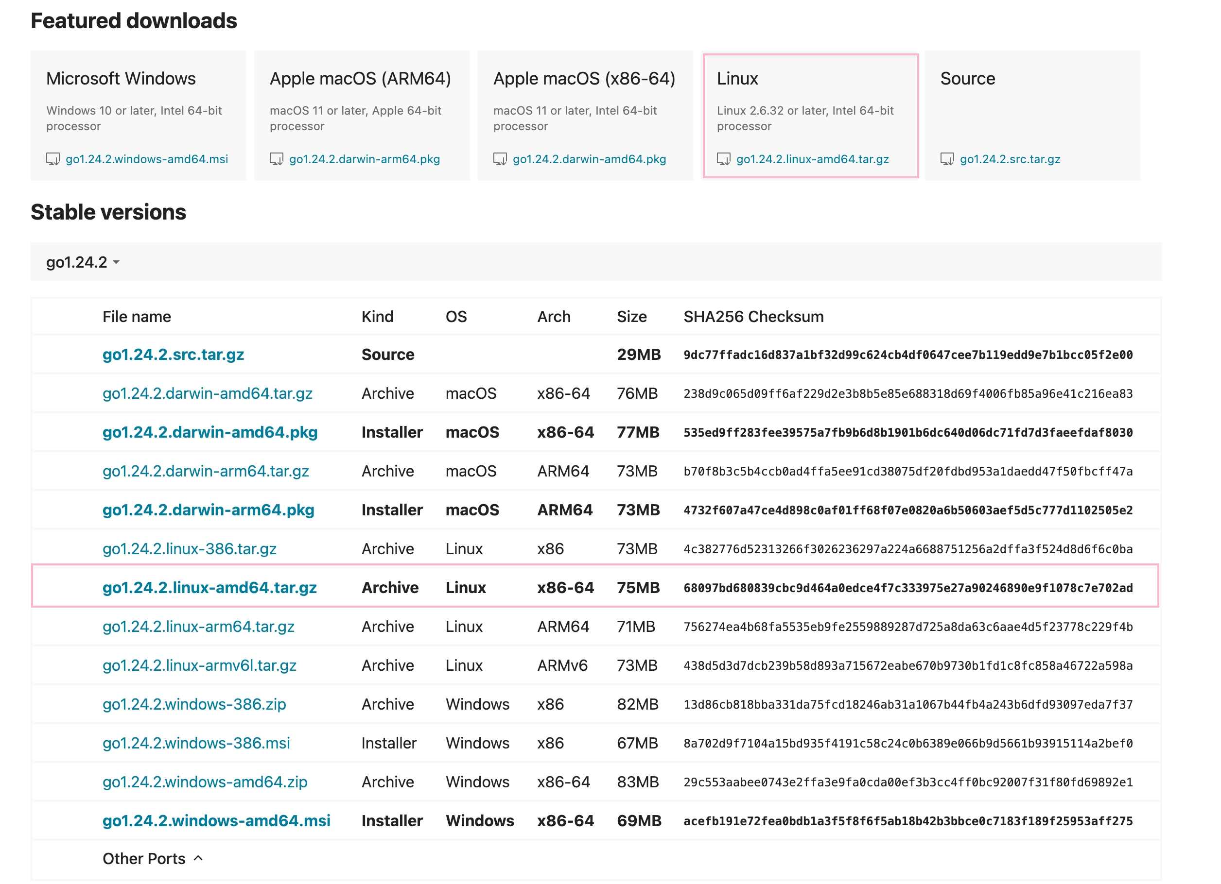Open featured go1.24.2.darwin-amd64.pkg download link
The image size is (1221, 884).
click(590, 159)
